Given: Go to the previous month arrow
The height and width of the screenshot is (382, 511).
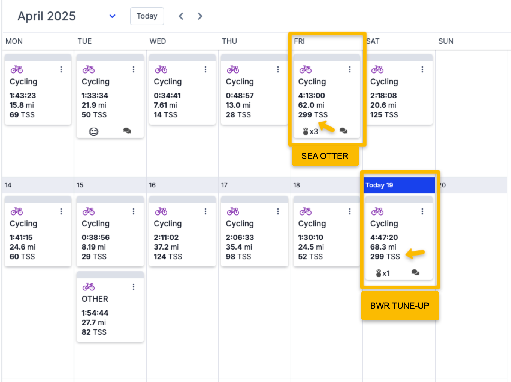Looking at the screenshot, I should (x=181, y=16).
